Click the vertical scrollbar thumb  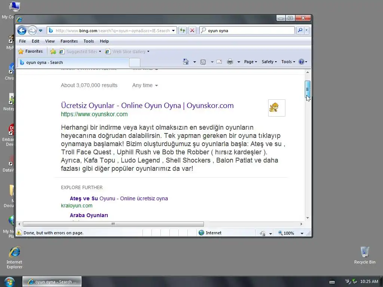click(x=307, y=89)
